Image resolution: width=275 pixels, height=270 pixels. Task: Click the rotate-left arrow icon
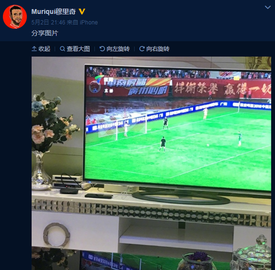[102, 49]
